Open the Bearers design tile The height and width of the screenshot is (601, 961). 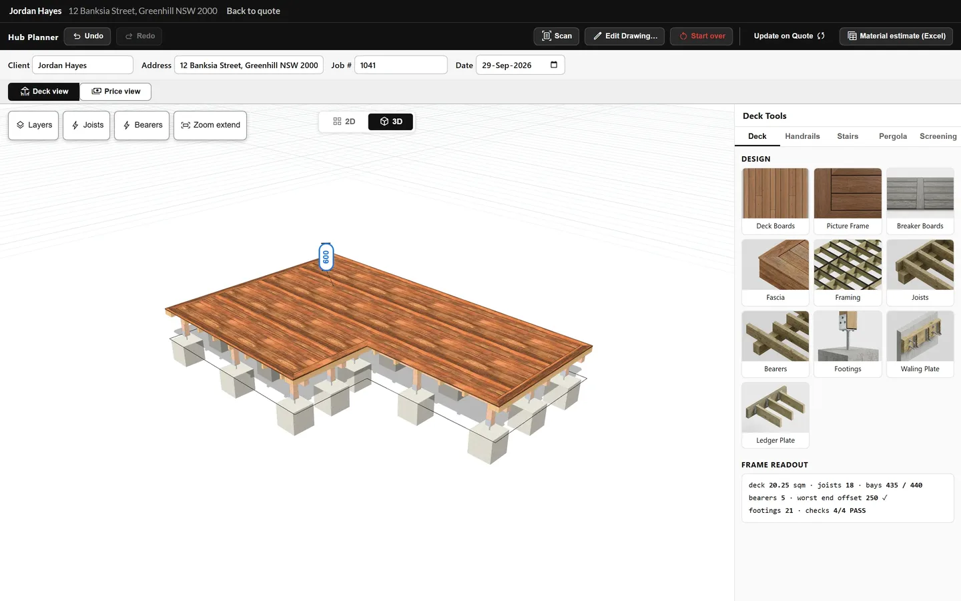click(775, 344)
